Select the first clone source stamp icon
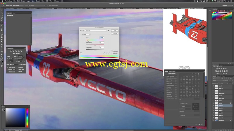This screenshot has width=234, height=131. [x=11, y=51]
